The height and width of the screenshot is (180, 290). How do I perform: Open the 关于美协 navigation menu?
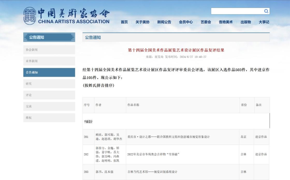(142, 22)
